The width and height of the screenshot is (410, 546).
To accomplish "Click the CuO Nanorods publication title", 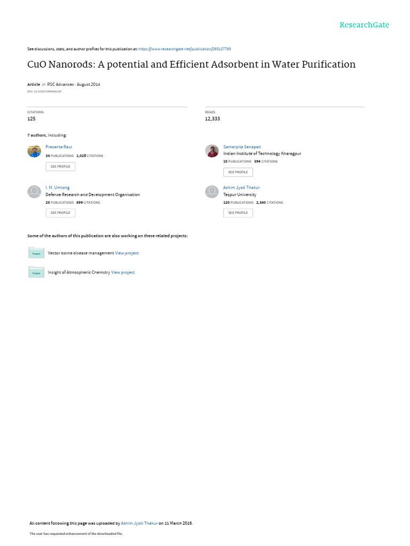I will pyautogui.click(x=192, y=65).
